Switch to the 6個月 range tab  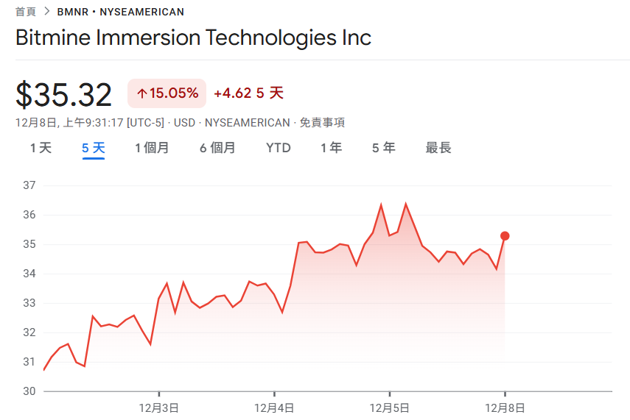pos(217,148)
